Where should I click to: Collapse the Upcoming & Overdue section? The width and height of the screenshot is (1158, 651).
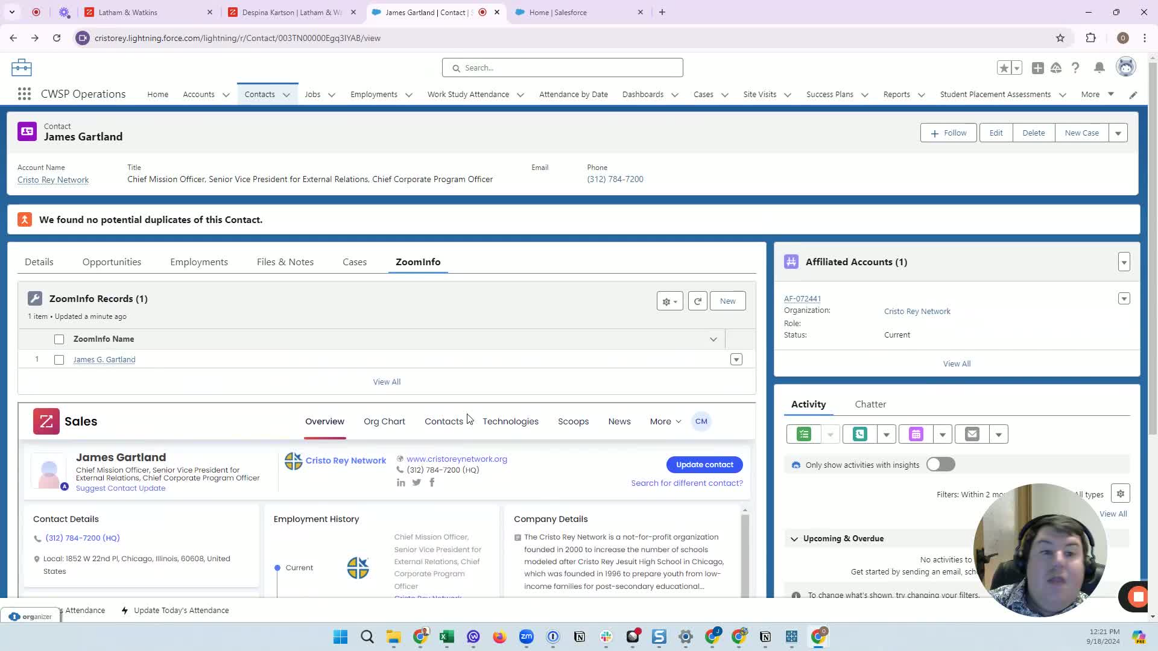pyautogui.click(x=794, y=538)
